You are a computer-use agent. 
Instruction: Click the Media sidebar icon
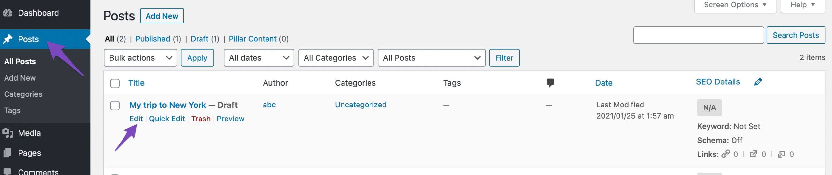8,133
